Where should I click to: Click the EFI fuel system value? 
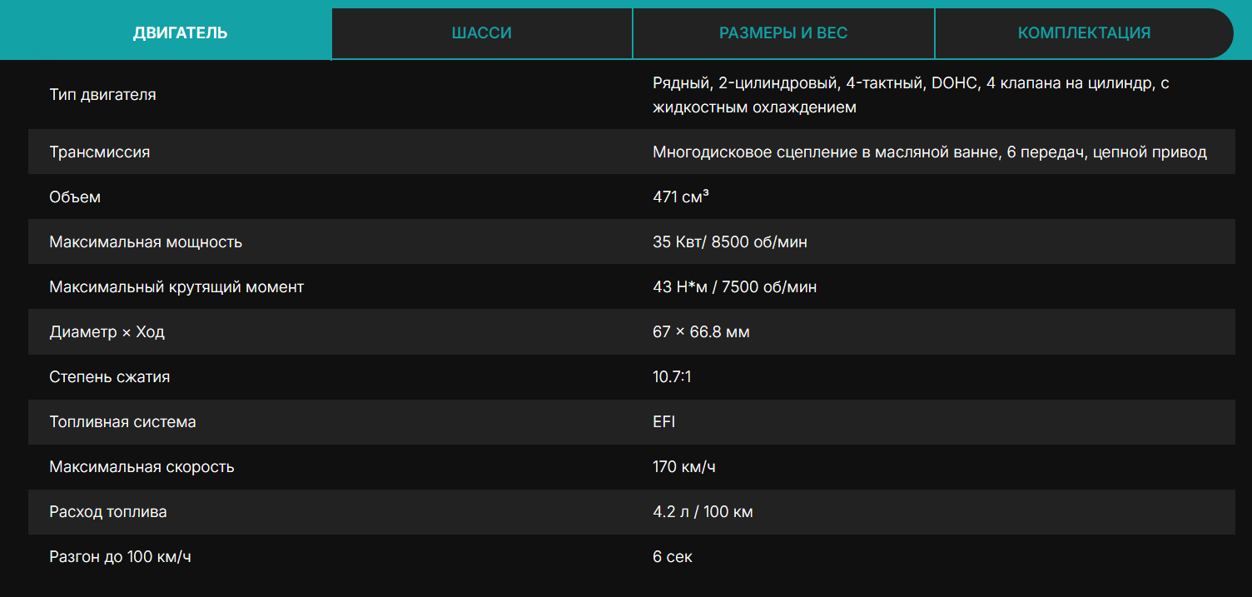pos(664,422)
